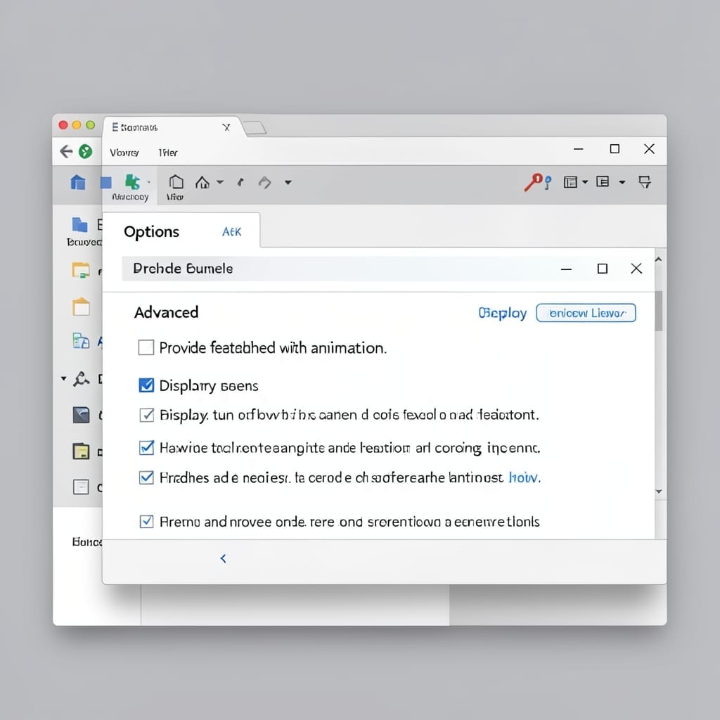
Task: Toggle the checkbox for 'Rremo and nrovee' option
Action: click(146, 521)
